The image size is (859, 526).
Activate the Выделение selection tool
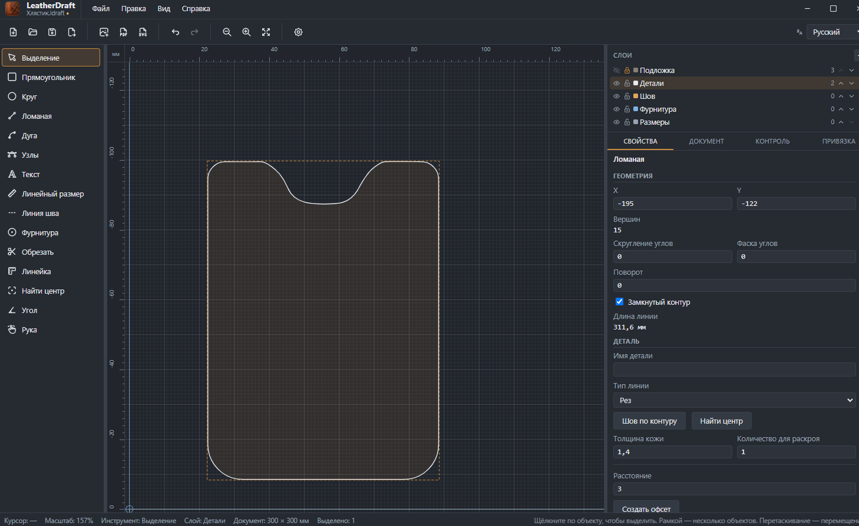51,58
